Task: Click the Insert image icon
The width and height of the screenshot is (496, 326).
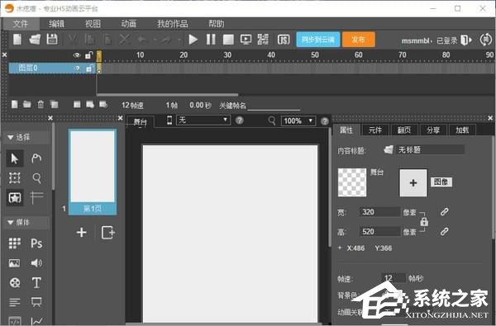Action: [14, 262]
